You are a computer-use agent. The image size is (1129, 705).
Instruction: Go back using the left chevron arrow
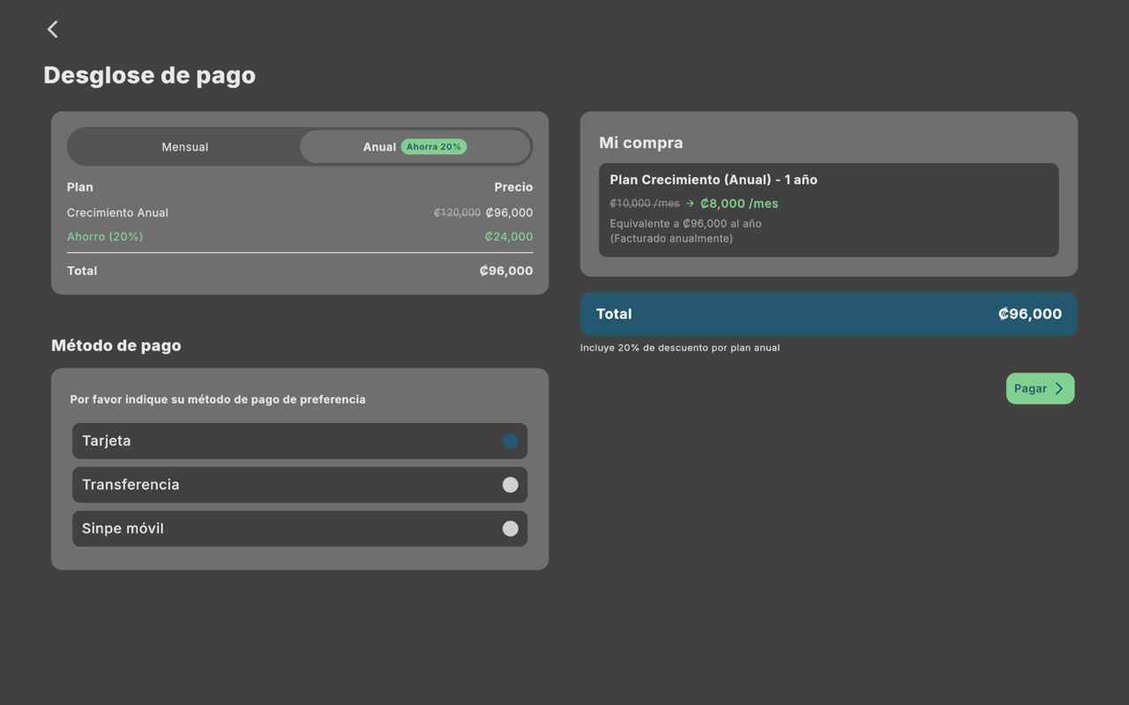pos(53,29)
